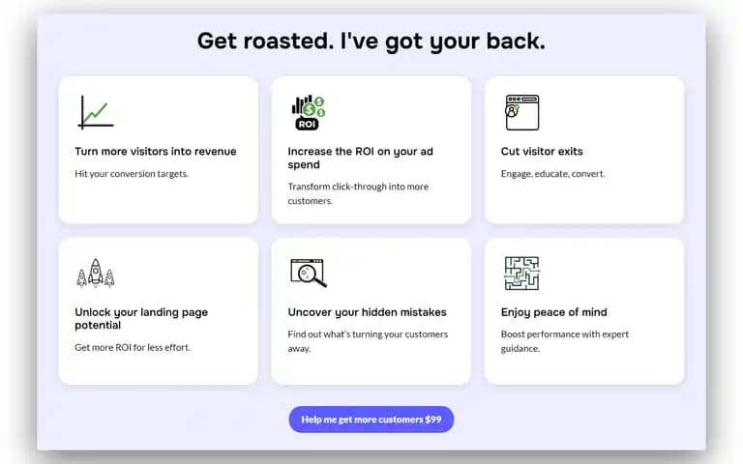Click 'Help me get more customers $99' button
The image size is (743, 464).
coord(371,420)
